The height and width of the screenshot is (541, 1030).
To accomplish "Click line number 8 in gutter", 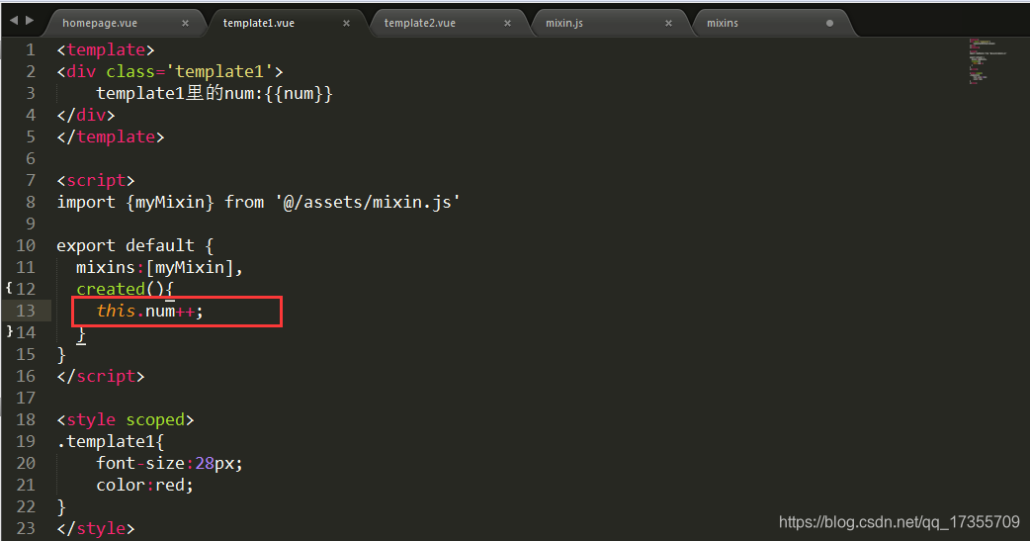I will (31, 202).
